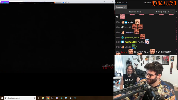This screenshot has height=100, width=178.
Task: Focus the 'Type here to search' box
Action: coord(20,98)
